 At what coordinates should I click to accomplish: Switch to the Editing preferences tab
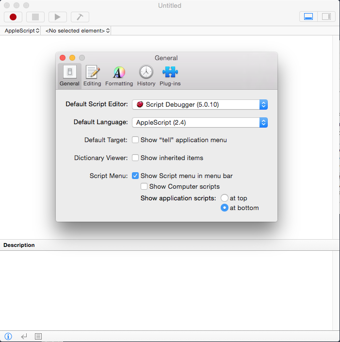(x=92, y=76)
